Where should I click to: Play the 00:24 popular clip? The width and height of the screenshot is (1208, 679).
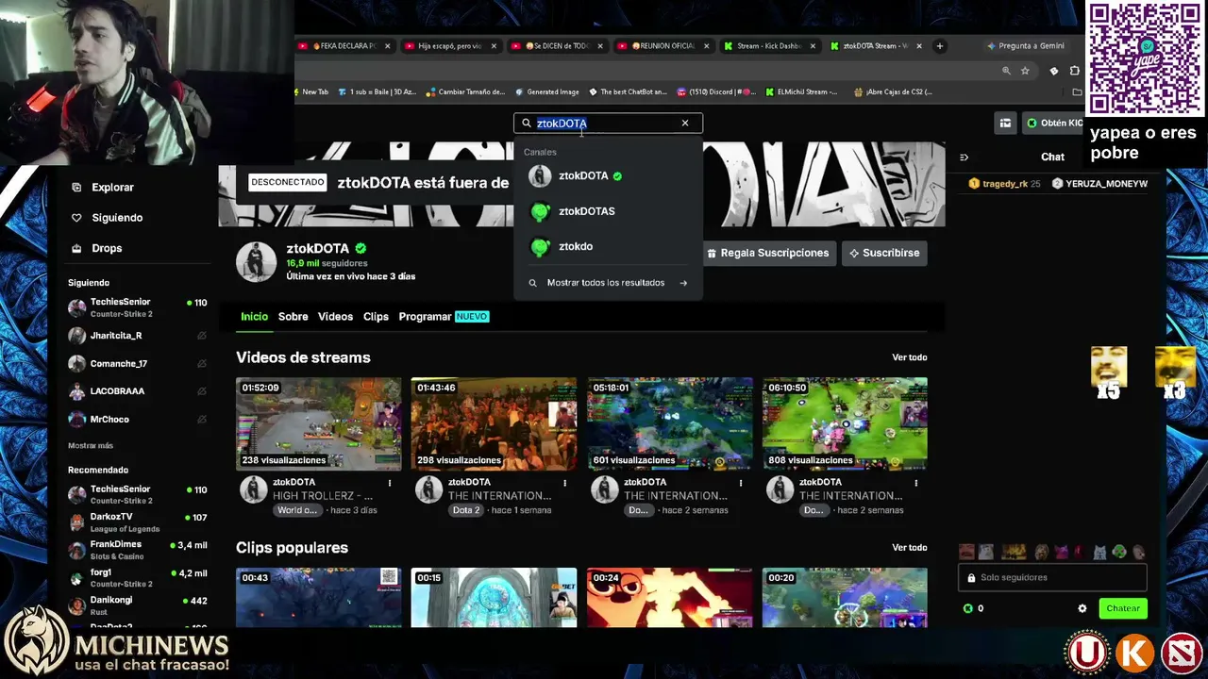(x=669, y=597)
